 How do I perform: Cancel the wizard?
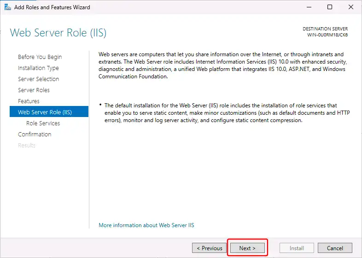click(335, 248)
